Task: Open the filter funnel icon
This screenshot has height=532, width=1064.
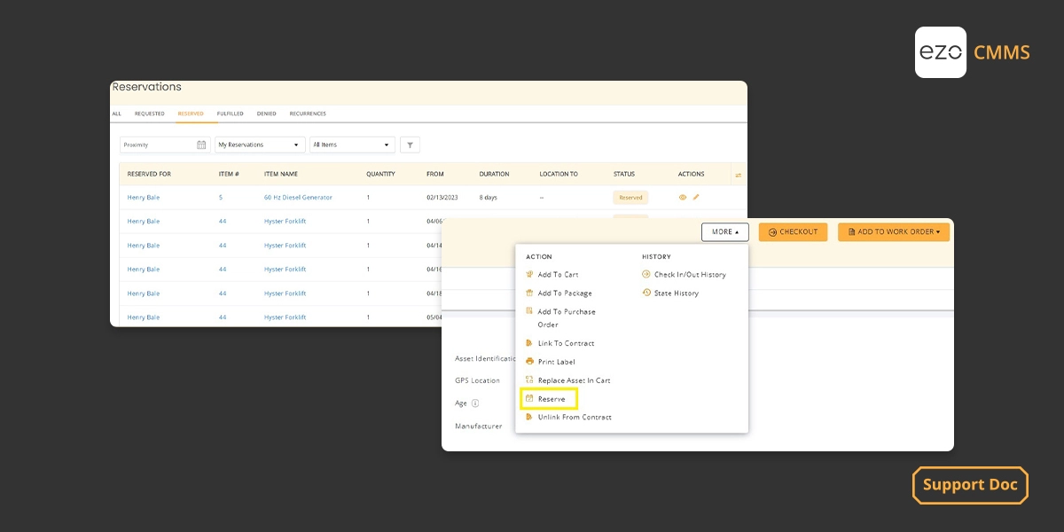Action: (409, 145)
